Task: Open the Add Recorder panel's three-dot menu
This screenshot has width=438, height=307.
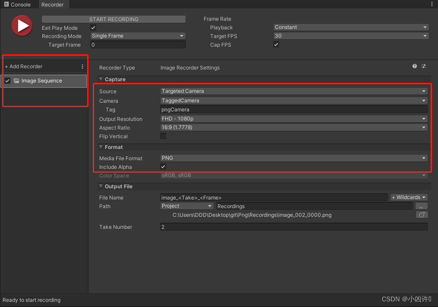Action: (x=82, y=66)
